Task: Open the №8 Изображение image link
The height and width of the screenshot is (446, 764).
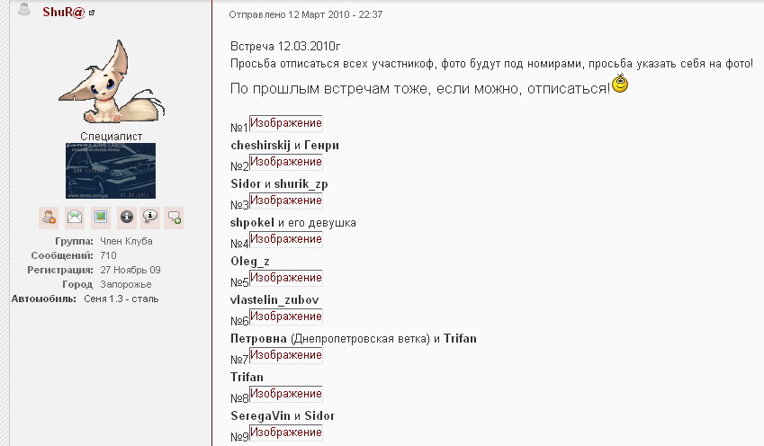Action: (285, 394)
